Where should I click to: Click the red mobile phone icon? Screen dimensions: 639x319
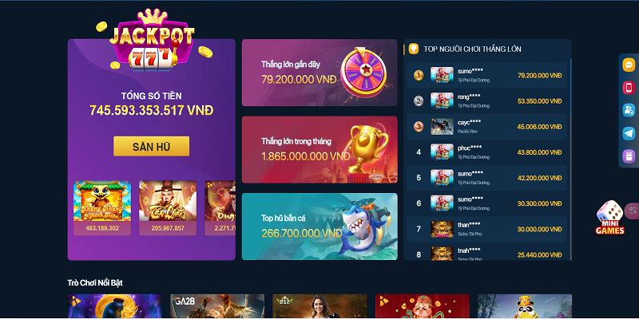click(629, 88)
